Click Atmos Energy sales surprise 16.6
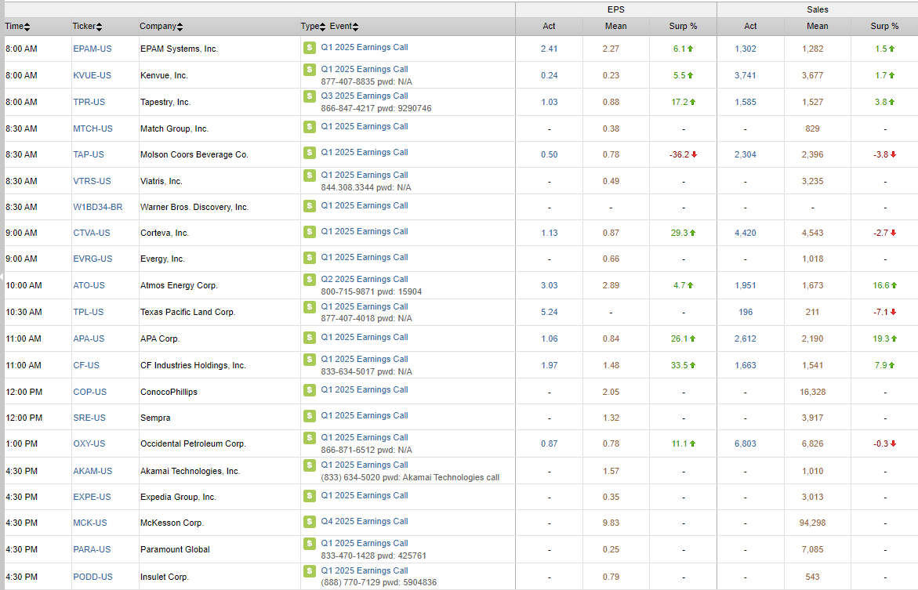Screen dimensions: 918x590 pos(884,286)
